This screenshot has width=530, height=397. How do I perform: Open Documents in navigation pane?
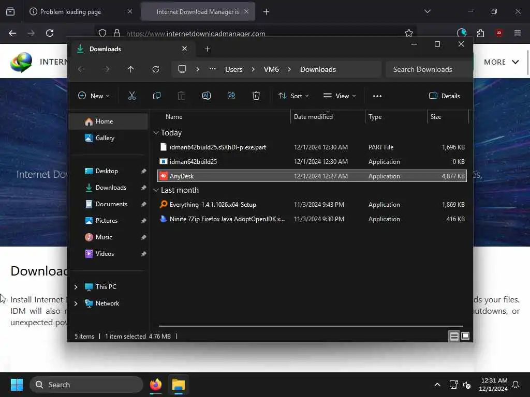tap(109, 204)
